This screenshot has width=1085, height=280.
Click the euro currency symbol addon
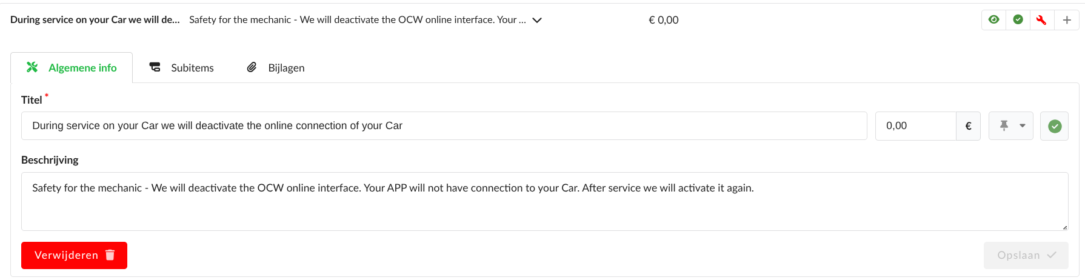(x=968, y=126)
